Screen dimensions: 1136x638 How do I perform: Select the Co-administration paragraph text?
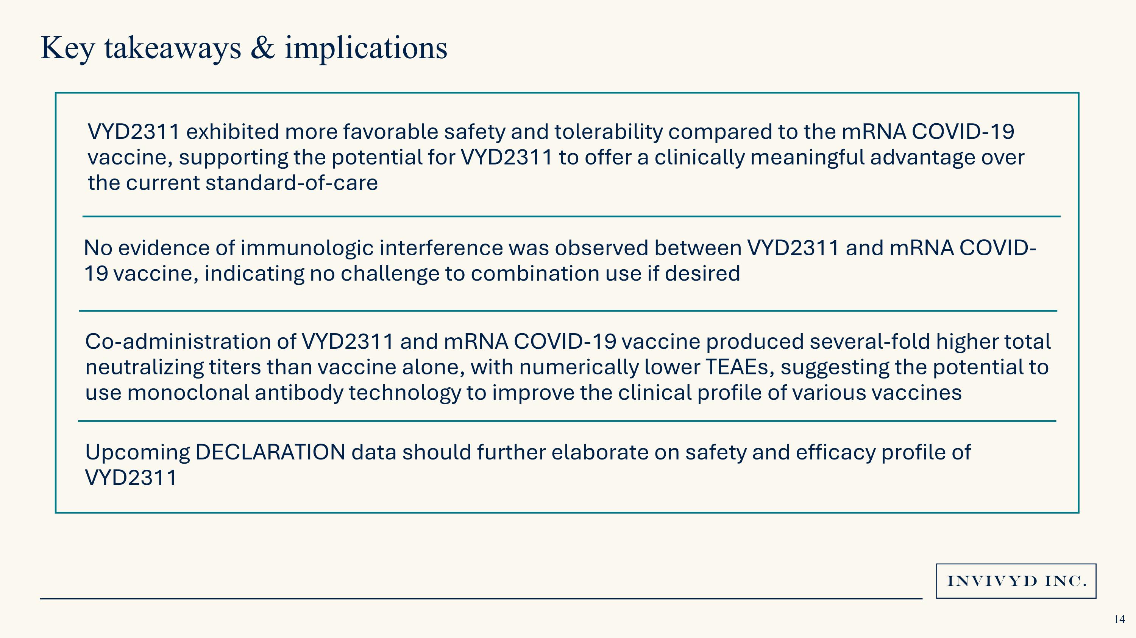click(568, 367)
